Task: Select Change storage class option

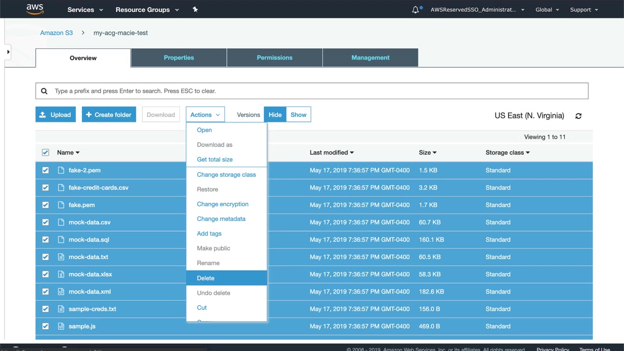Action: click(x=227, y=175)
